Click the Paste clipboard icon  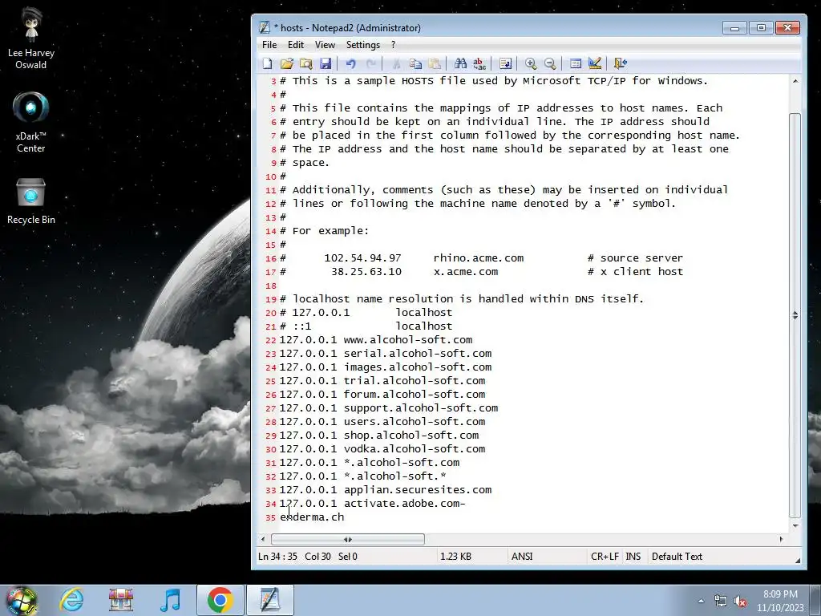click(x=435, y=63)
